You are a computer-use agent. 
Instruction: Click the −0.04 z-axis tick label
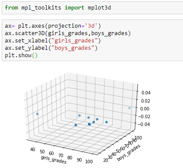pos(144,124)
